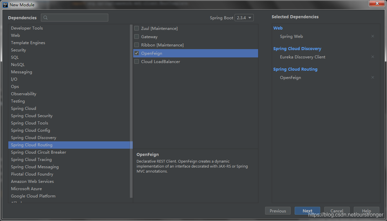The width and height of the screenshot is (387, 221).
Task: Close the New Module dialog
Action: 377,3
